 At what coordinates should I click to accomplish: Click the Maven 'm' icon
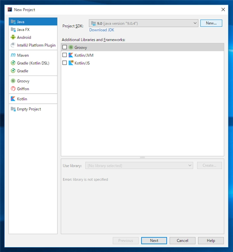(x=13, y=55)
